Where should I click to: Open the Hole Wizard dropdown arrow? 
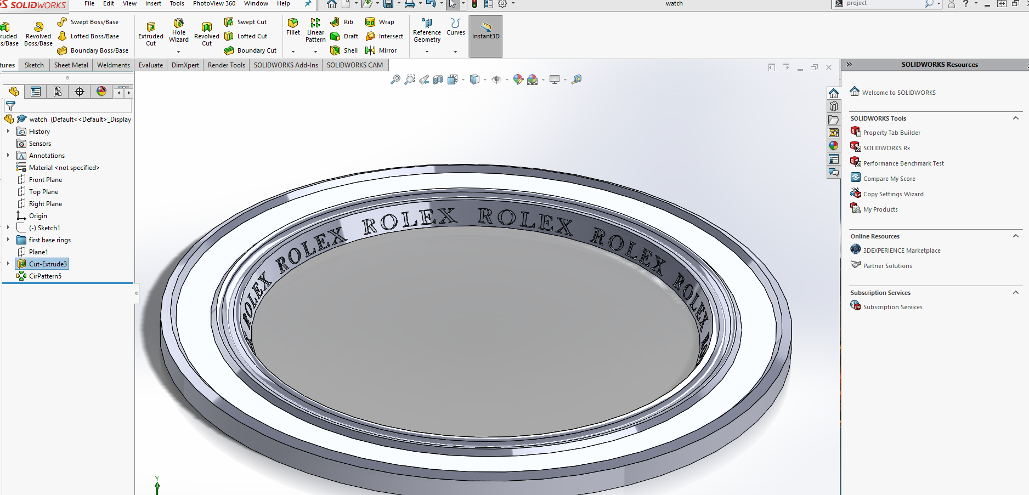(179, 52)
